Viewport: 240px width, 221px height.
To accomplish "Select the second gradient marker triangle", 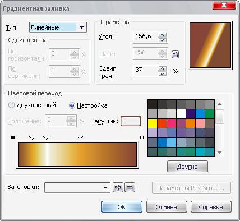I will point(47,138).
